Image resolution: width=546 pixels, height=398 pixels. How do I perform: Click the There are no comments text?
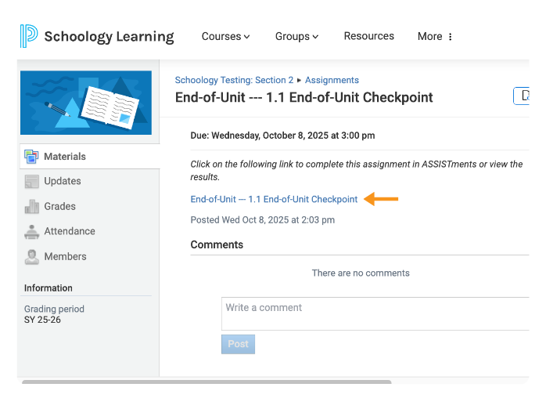pos(361,273)
